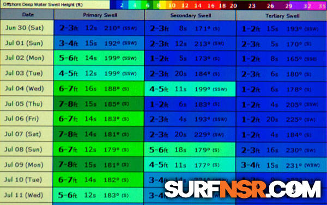Viewport: 327px width, 205px height.
Task: Click tertiary swell 1-2ft 20s 225° cell
Action: point(282,120)
